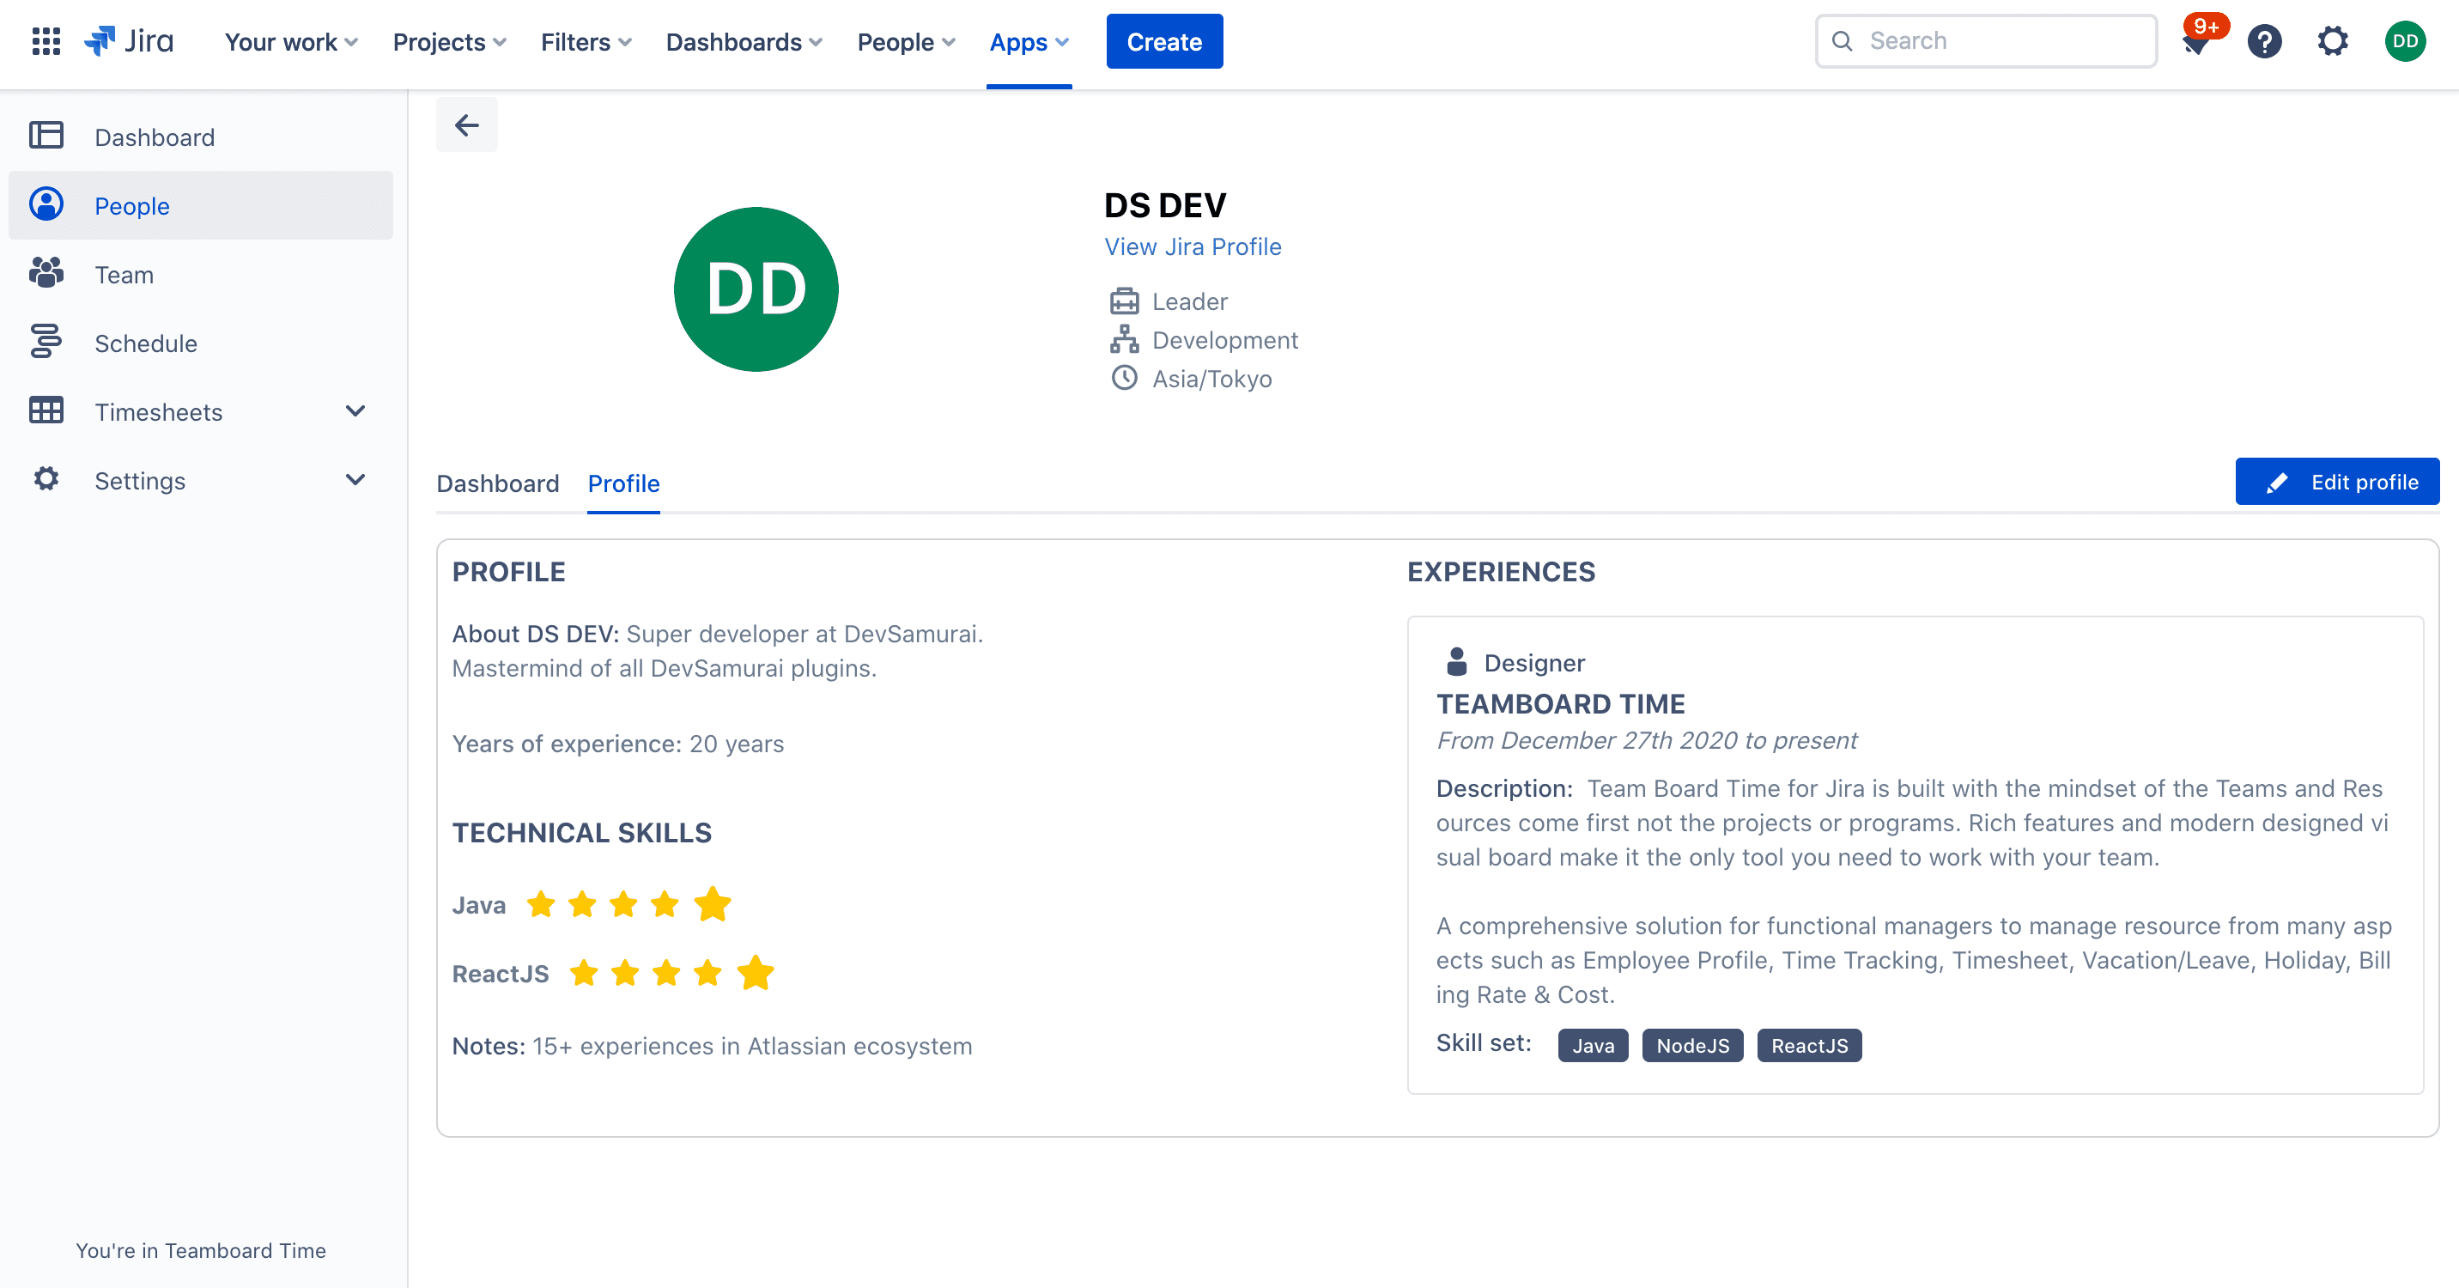2459x1288 pixels.
Task: Open the Schedule section in the sidebar
Action: pos(146,343)
